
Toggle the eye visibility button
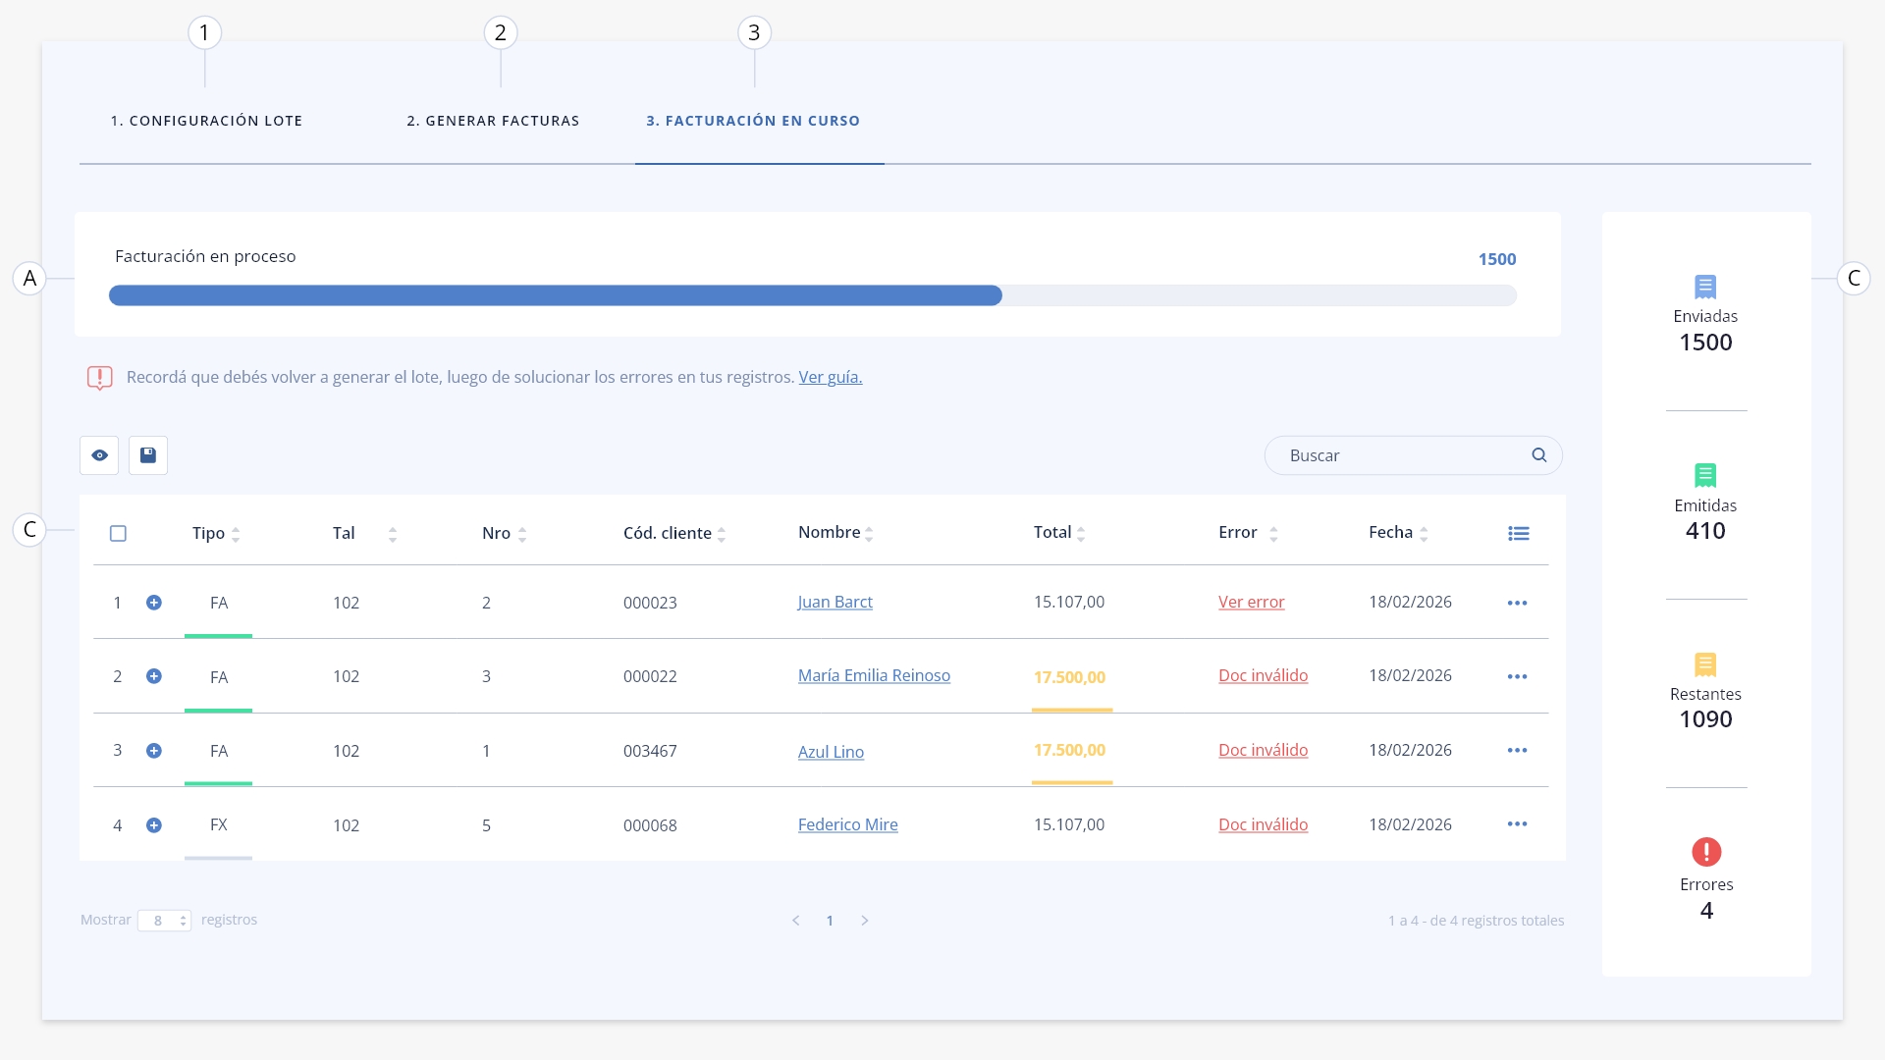[x=99, y=455]
